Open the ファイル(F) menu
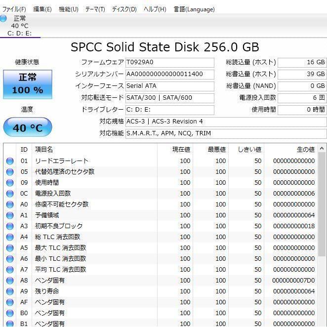The width and height of the screenshot is (327, 327). [x=14, y=9]
